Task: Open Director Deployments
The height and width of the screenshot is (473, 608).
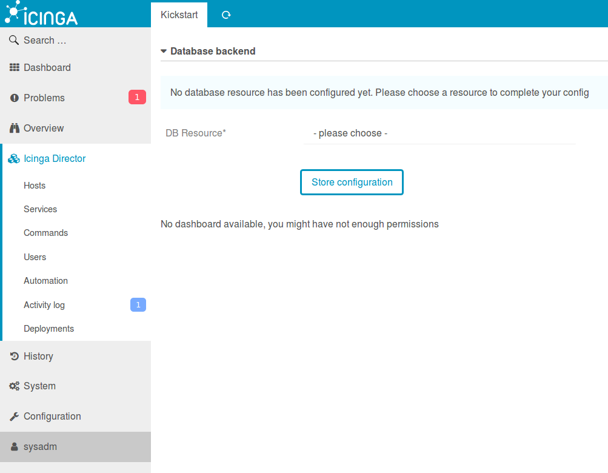Action: coord(49,329)
